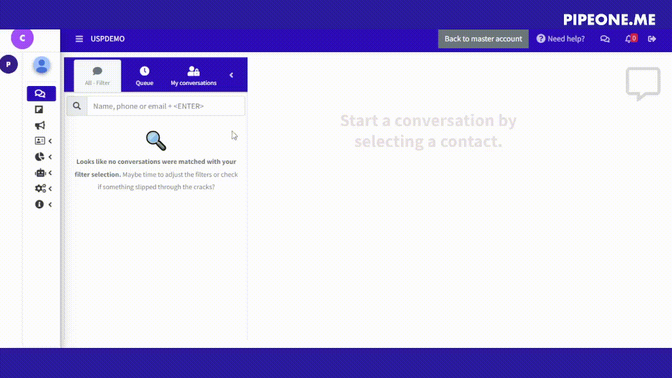Image resolution: width=672 pixels, height=378 pixels.
Task: Click the Back to master account button
Action: coord(483,39)
